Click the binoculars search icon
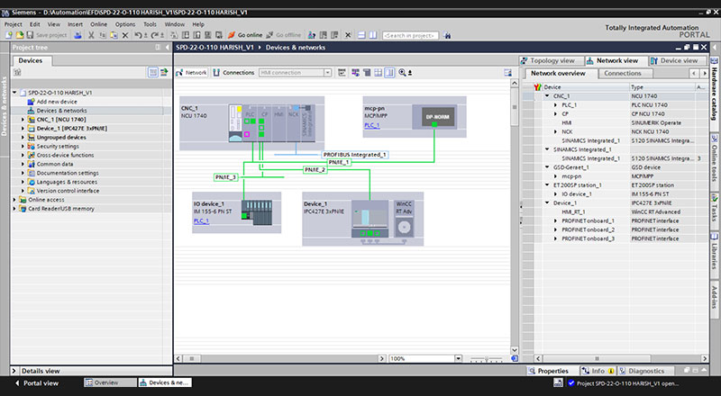Image resolution: width=721 pixels, height=396 pixels. pyautogui.click(x=447, y=35)
